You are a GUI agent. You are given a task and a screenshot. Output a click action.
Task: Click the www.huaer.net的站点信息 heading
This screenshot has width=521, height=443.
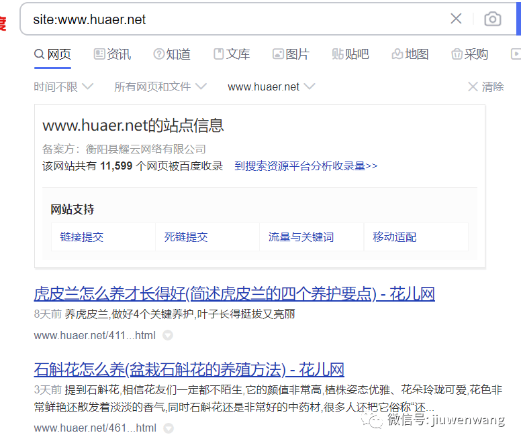coord(133,125)
